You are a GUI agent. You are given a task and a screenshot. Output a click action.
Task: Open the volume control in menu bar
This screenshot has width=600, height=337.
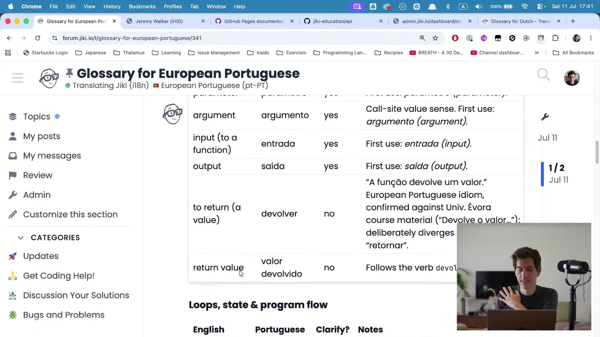point(478,6)
